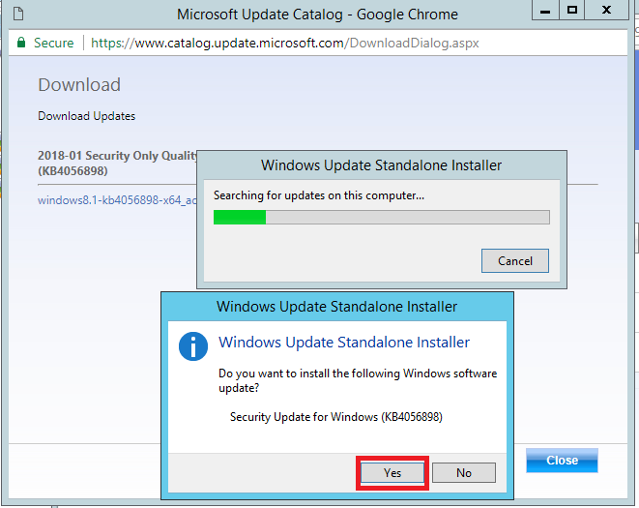Image resolution: width=639 pixels, height=508 pixels.
Task: Click the green searching progress bar
Action: (382, 217)
